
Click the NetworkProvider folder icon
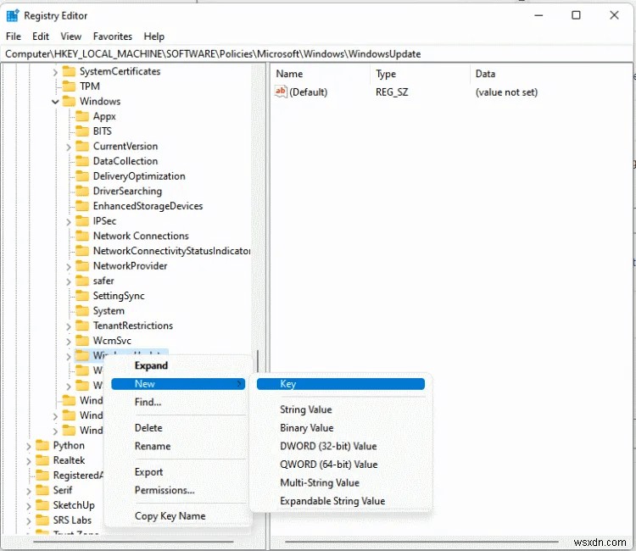coord(82,266)
